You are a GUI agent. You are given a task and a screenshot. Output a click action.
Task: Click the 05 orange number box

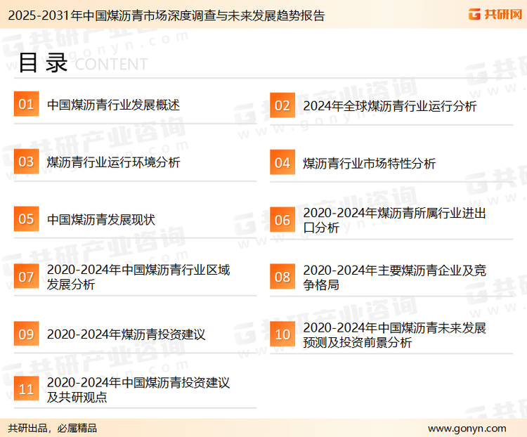(x=26, y=219)
